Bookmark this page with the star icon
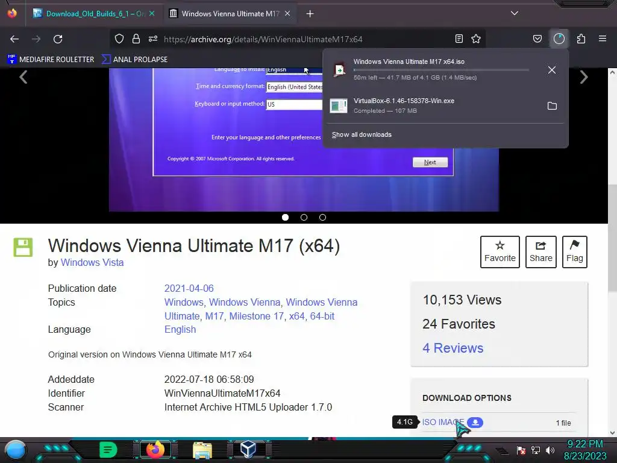Viewport: 617px width, 463px height. [x=476, y=39]
